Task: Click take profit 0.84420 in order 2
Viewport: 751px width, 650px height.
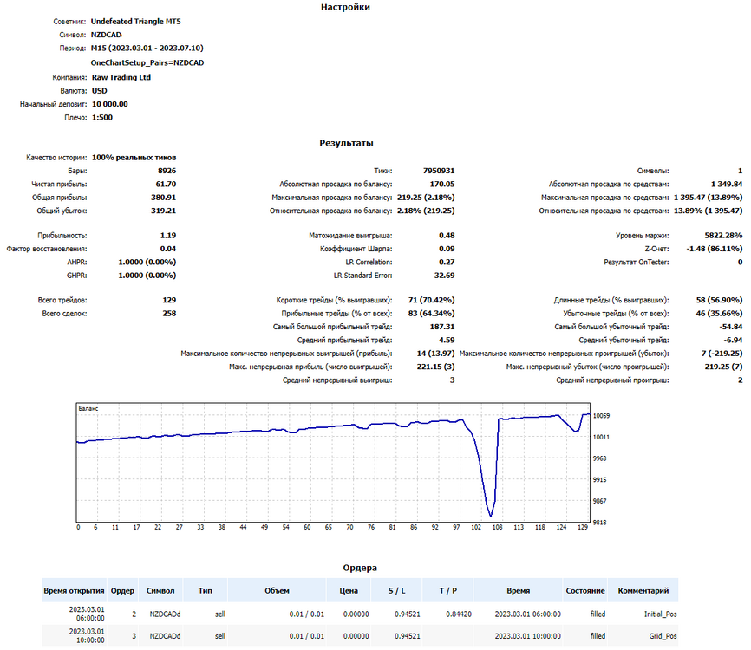Action: (459, 614)
